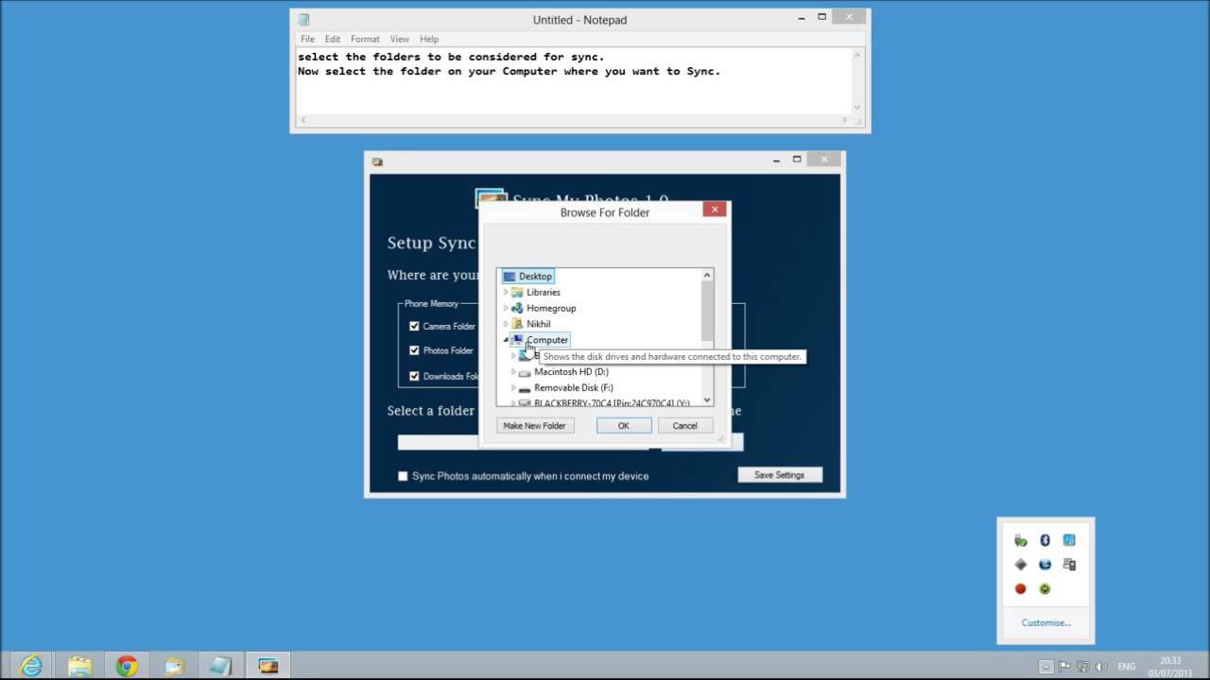Select Homegroup in the folder tree
Viewport: 1210px width, 680px height.
551,308
